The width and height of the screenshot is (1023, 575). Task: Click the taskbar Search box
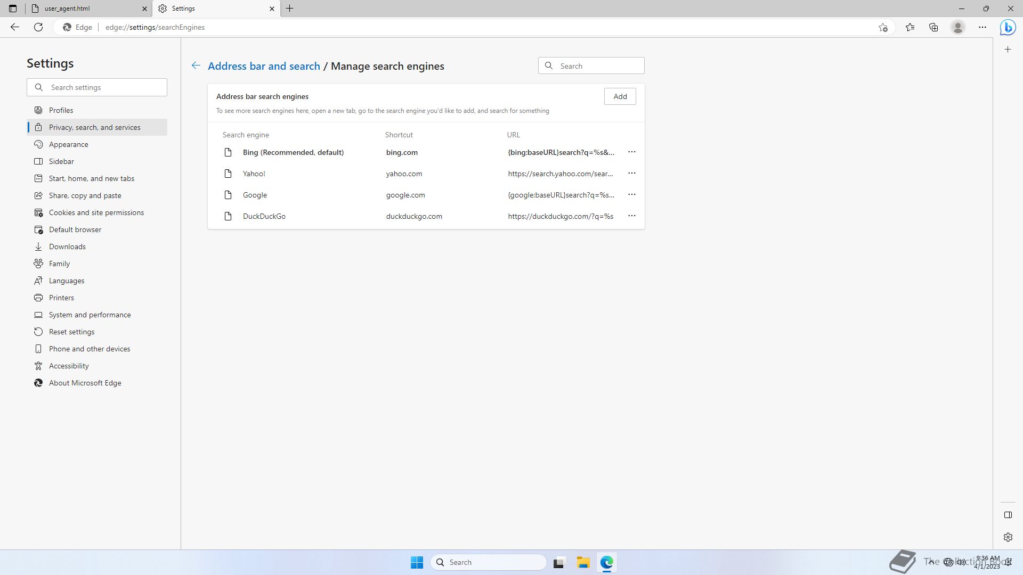[489, 562]
